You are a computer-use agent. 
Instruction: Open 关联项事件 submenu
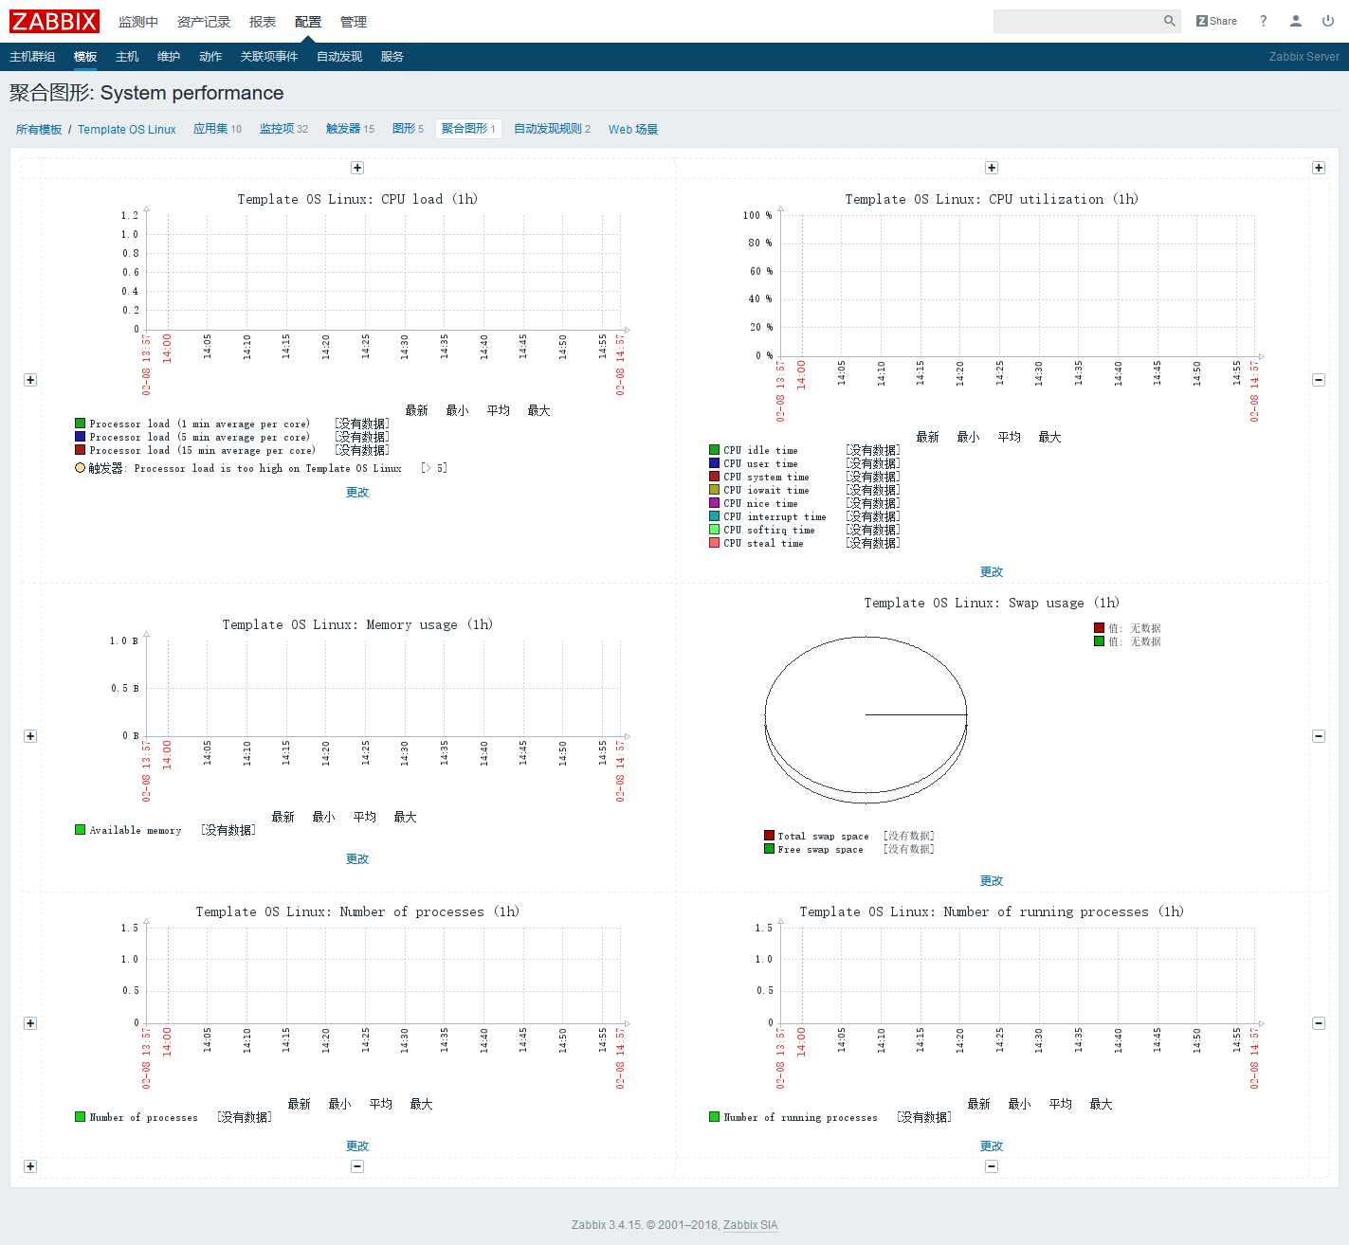[269, 57]
